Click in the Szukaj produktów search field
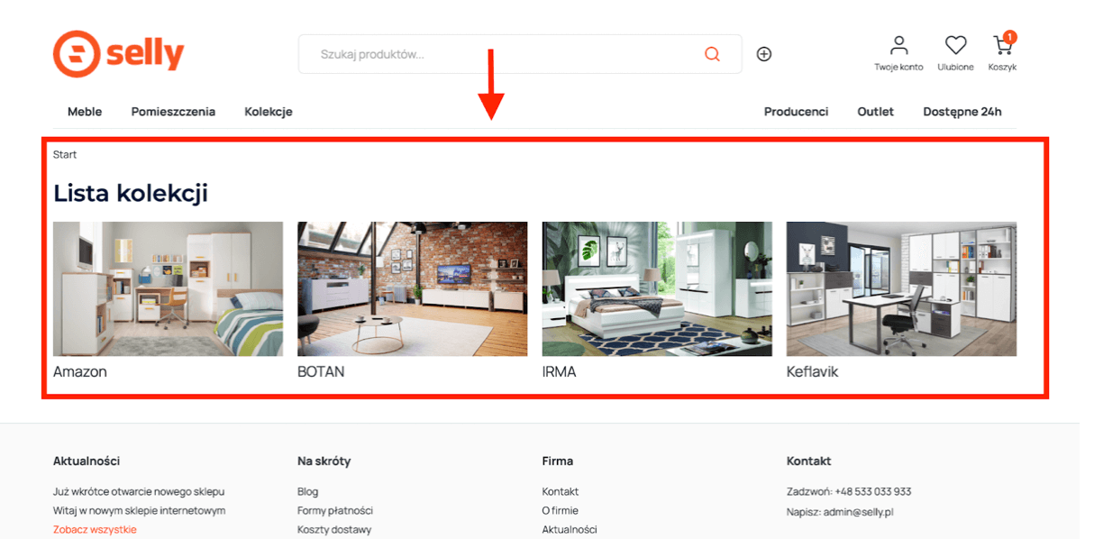Image resolution: width=1094 pixels, height=557 pixels. (505, 54)
